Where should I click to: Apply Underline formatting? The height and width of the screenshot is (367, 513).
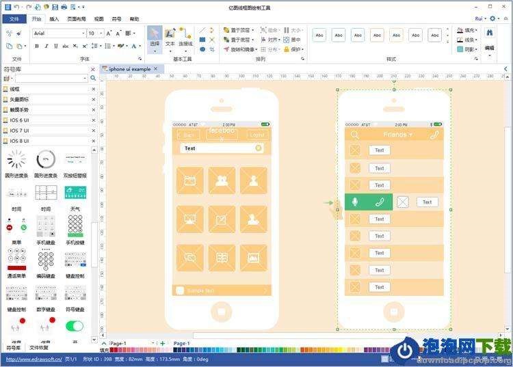tap(56, 46)
